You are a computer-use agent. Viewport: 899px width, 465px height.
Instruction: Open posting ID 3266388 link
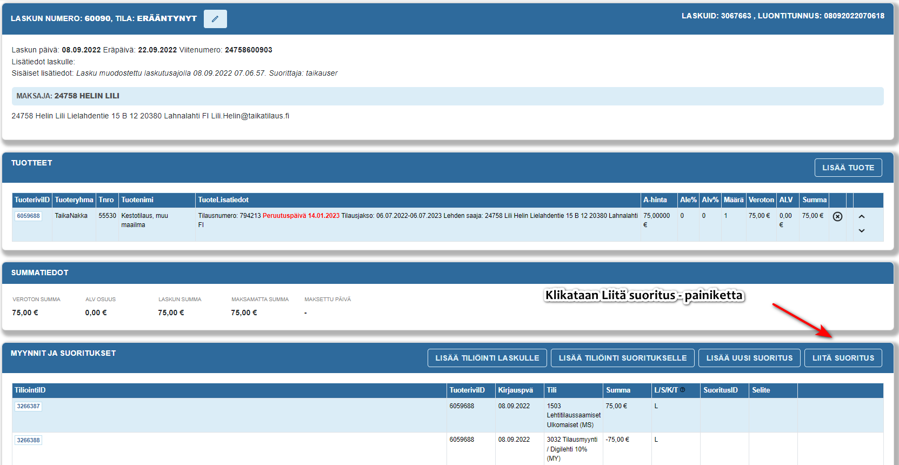pos(28,440)
